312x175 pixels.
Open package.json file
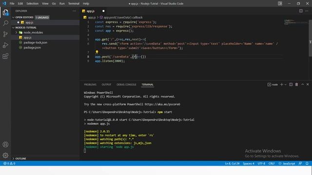point(32,48)
